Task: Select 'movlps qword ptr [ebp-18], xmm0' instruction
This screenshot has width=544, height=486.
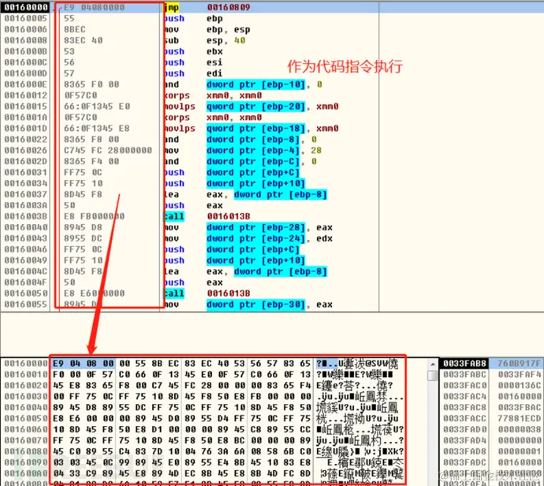Action: [252, 129]
